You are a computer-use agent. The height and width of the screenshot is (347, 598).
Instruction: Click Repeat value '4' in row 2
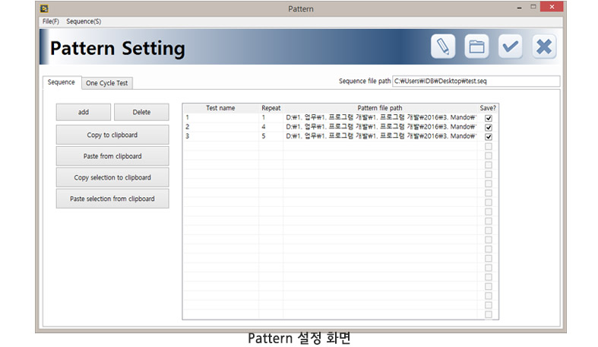(x=271, y=127)
